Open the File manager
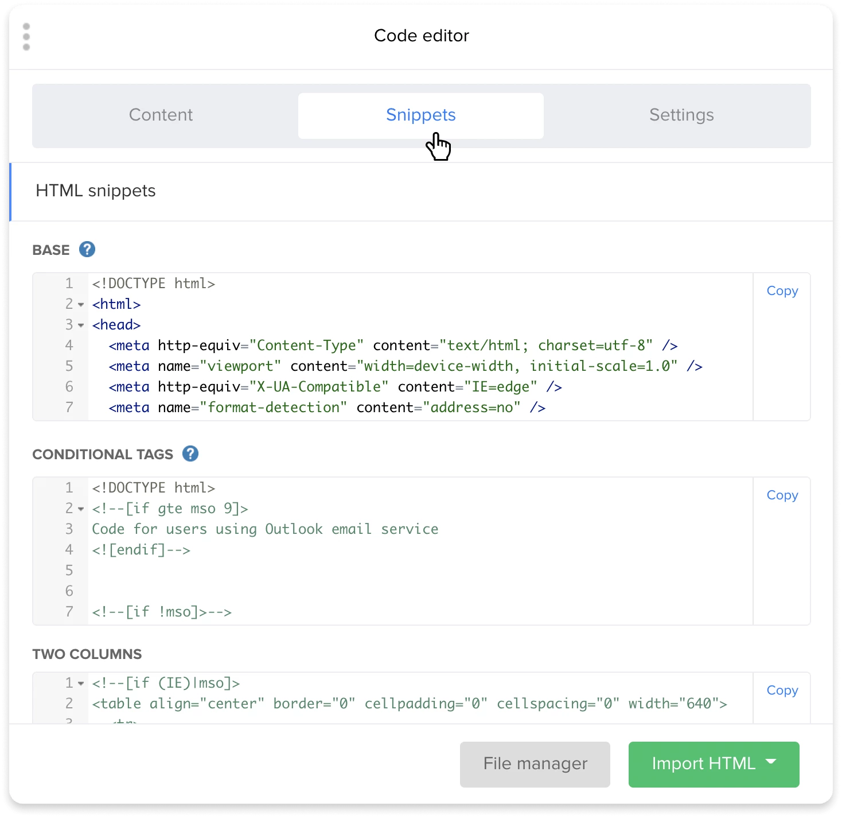Viewport: 842px width, 818px height. click(x=535, y=764)
